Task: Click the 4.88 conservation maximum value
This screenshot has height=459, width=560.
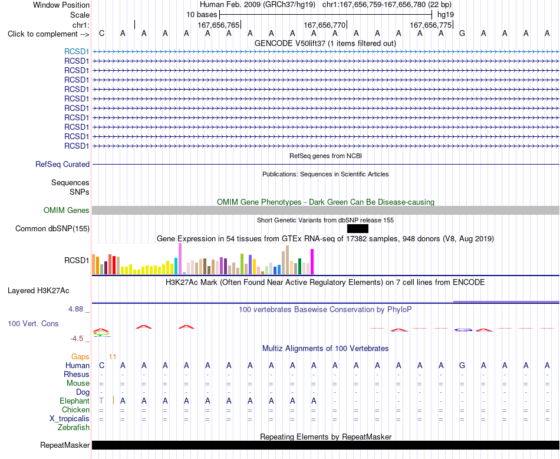Action: click(x=75, y=309)
